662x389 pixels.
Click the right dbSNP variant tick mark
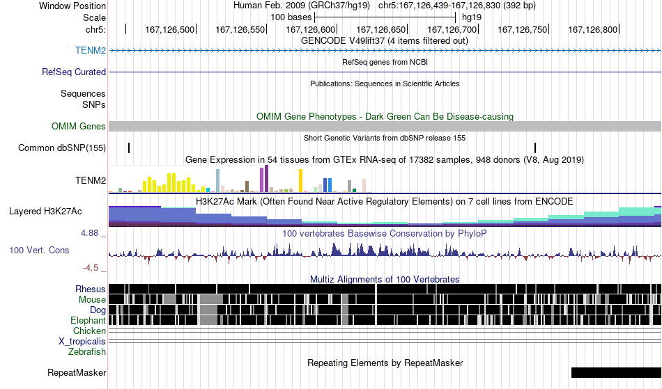coord(535,148)
